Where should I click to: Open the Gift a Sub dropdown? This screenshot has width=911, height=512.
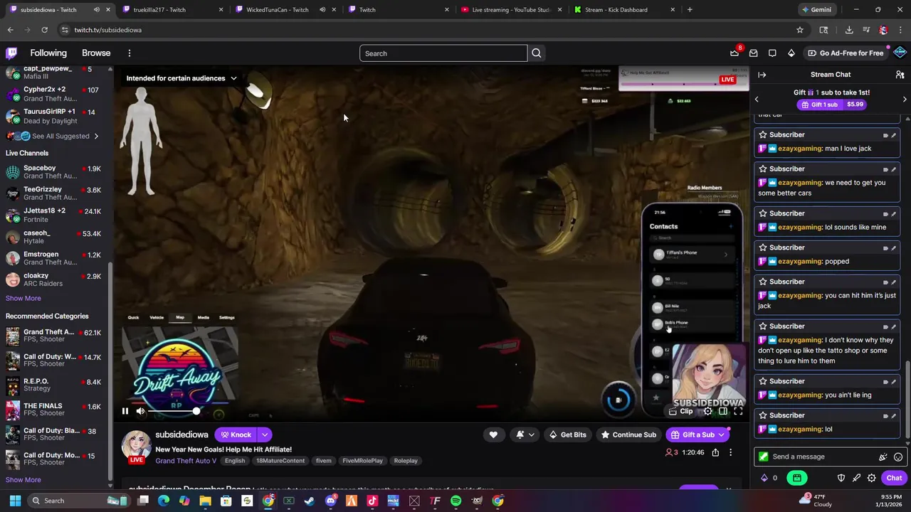pyautogui.click(x=722, y=434)
